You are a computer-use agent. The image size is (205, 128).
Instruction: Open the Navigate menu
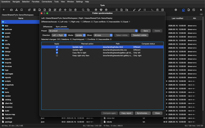click(16, 2)
